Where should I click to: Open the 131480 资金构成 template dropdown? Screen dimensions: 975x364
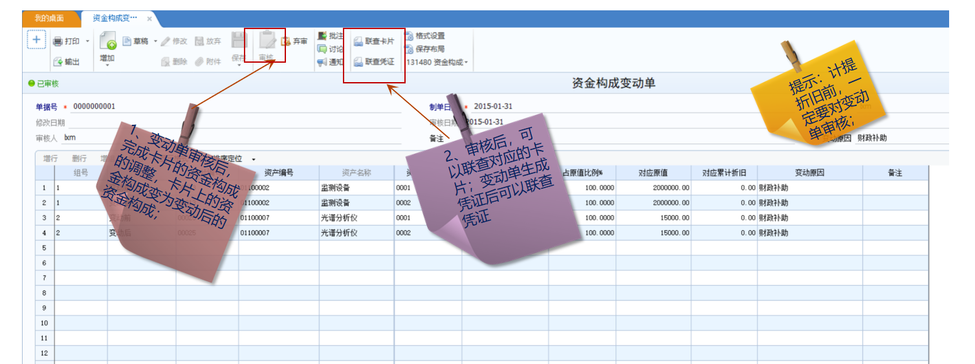437,63
